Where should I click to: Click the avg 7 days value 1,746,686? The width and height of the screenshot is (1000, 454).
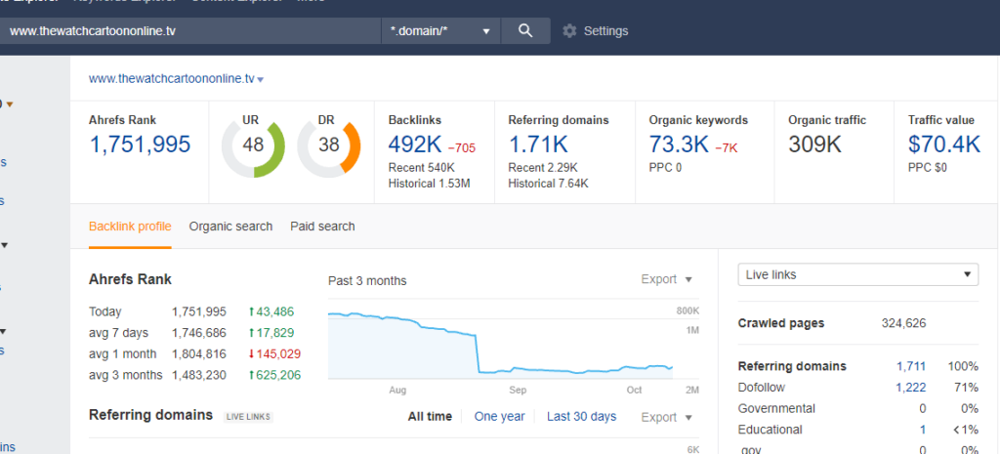click(199, 333)
